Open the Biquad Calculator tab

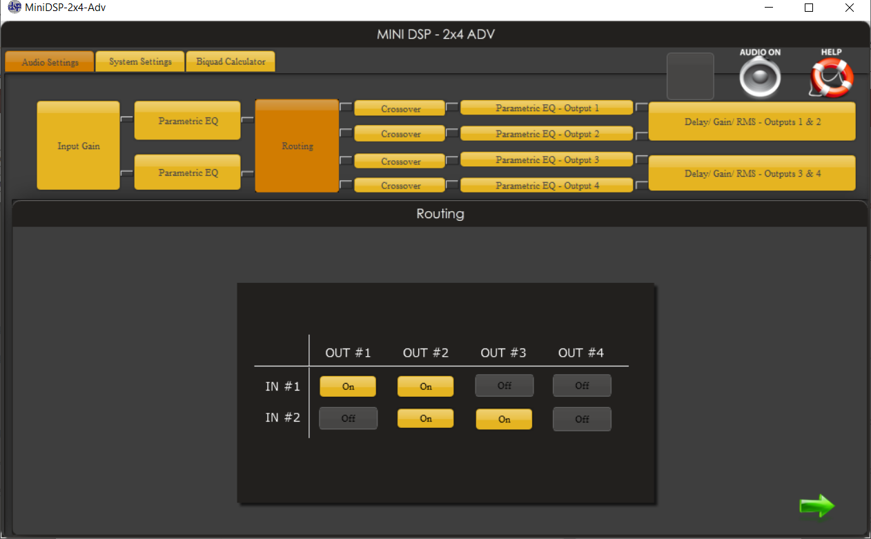coord(231,61)
